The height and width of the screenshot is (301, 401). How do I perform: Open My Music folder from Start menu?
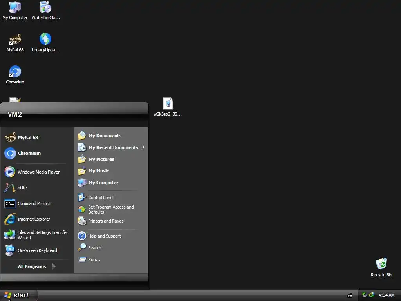[112, 171]
